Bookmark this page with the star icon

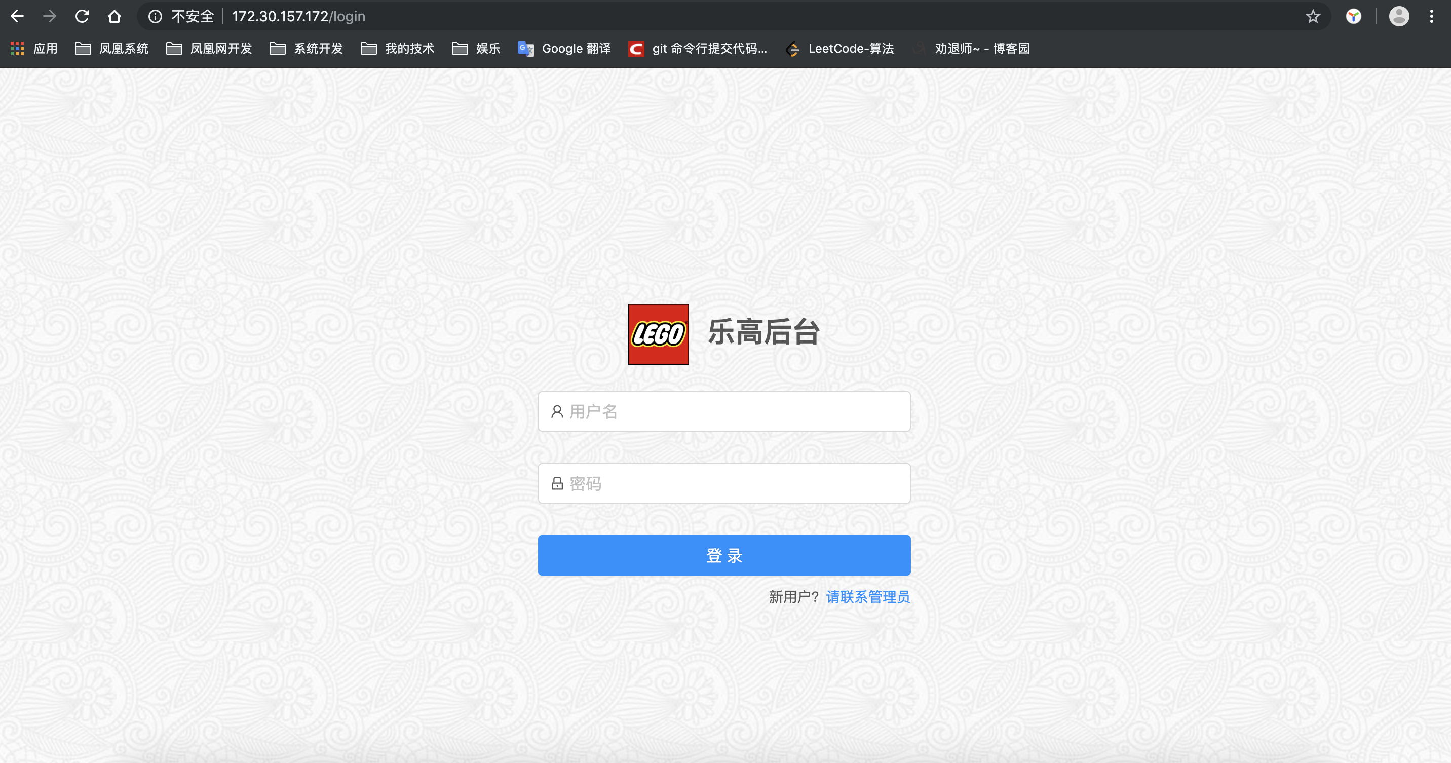pos(1313,16)
